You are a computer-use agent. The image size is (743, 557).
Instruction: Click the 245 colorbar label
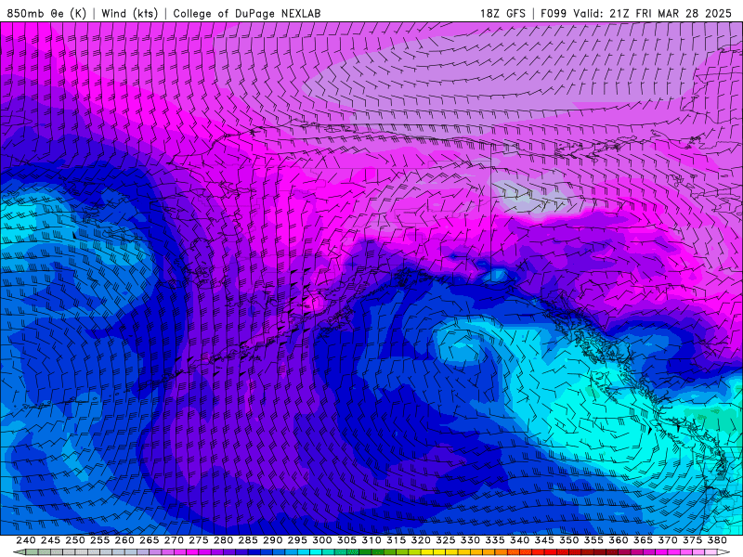coord(50,540)
